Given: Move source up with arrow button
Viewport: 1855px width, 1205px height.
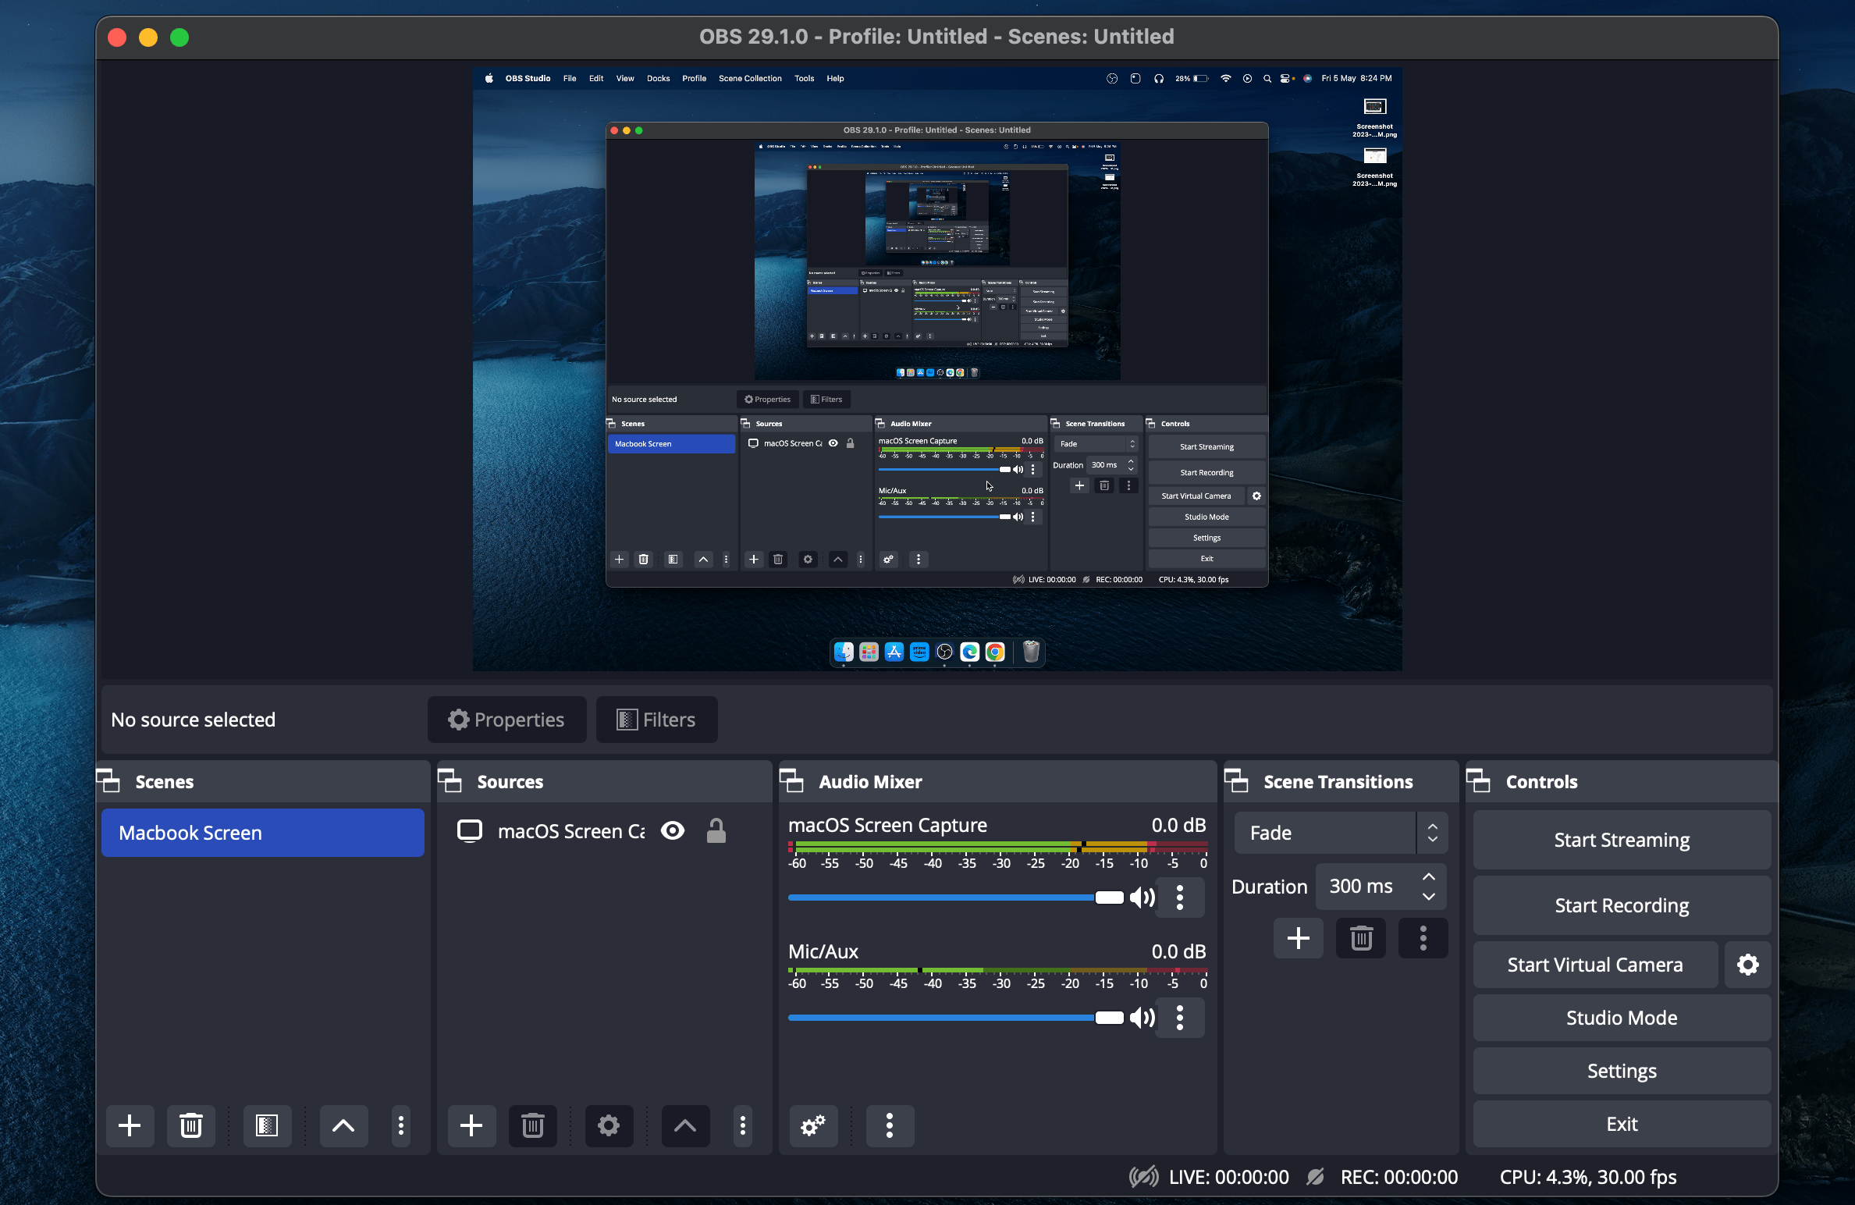Looking at the screenshot, I should coord(685,1125).
